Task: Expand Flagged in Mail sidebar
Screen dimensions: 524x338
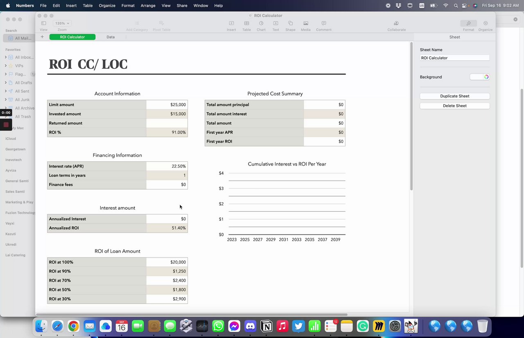Action: coord(6,74)
